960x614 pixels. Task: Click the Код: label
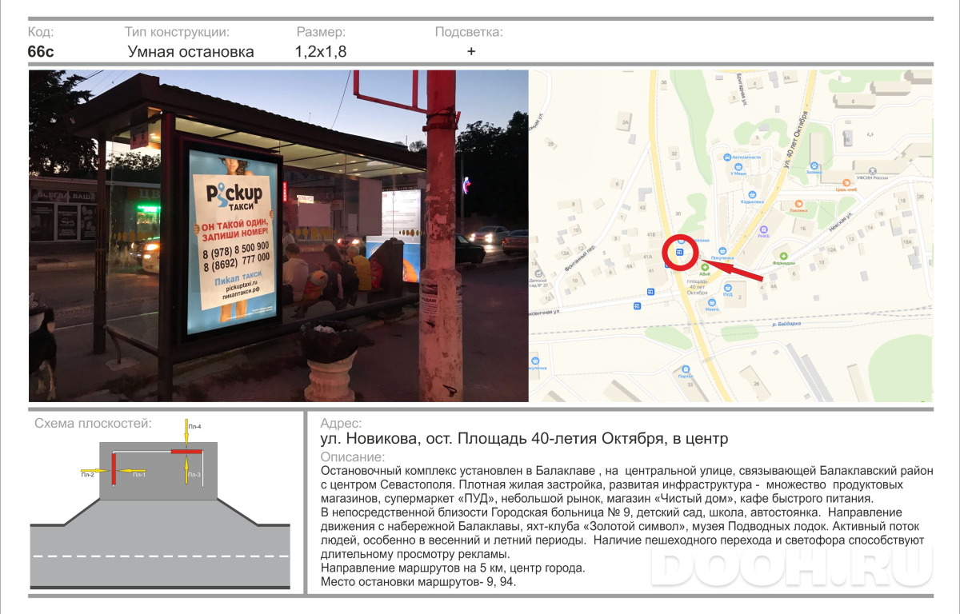pyautogui.click(x=41, y=32)
